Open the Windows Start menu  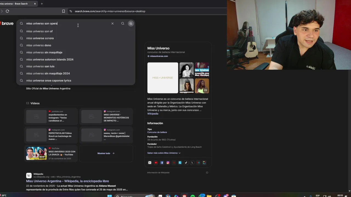(109, 196)
